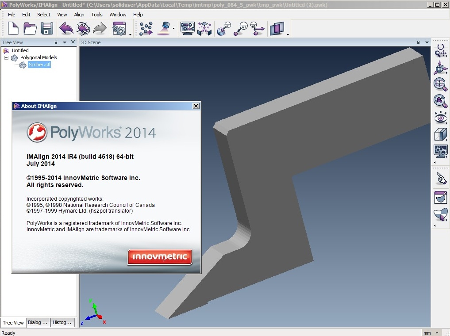The image size is (450, 336).
Task: Create a new project with the blank page icon
Action: click(x=13, y=28)
